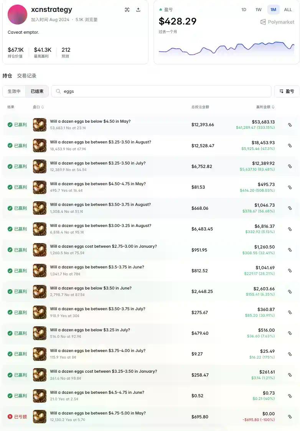Open market 'between $3.50-3.75 in August?'
300x431 pixels.
pos(101,204)
